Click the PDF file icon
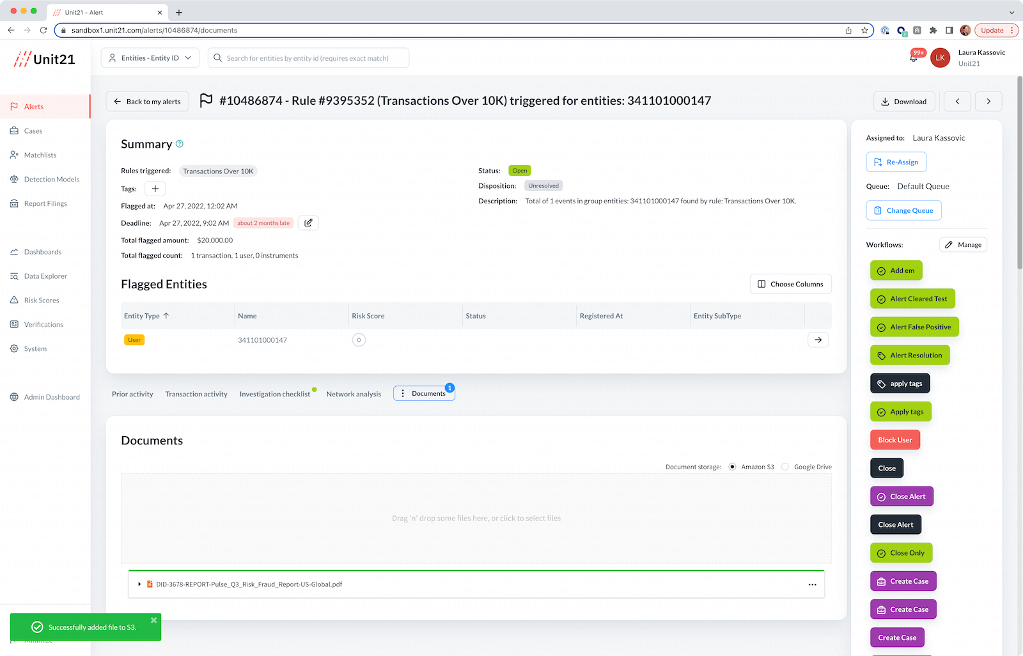 click(x=150, y=584)
